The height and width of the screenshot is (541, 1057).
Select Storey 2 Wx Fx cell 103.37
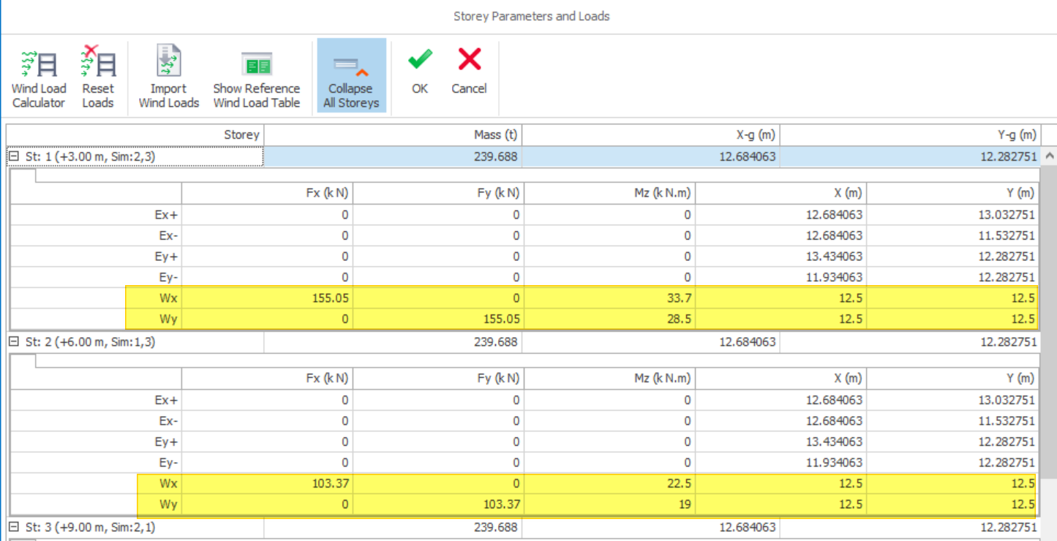[x=268, y=483]
